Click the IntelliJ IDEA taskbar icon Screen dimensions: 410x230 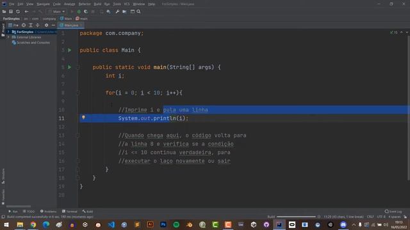[x=279, y=224]
